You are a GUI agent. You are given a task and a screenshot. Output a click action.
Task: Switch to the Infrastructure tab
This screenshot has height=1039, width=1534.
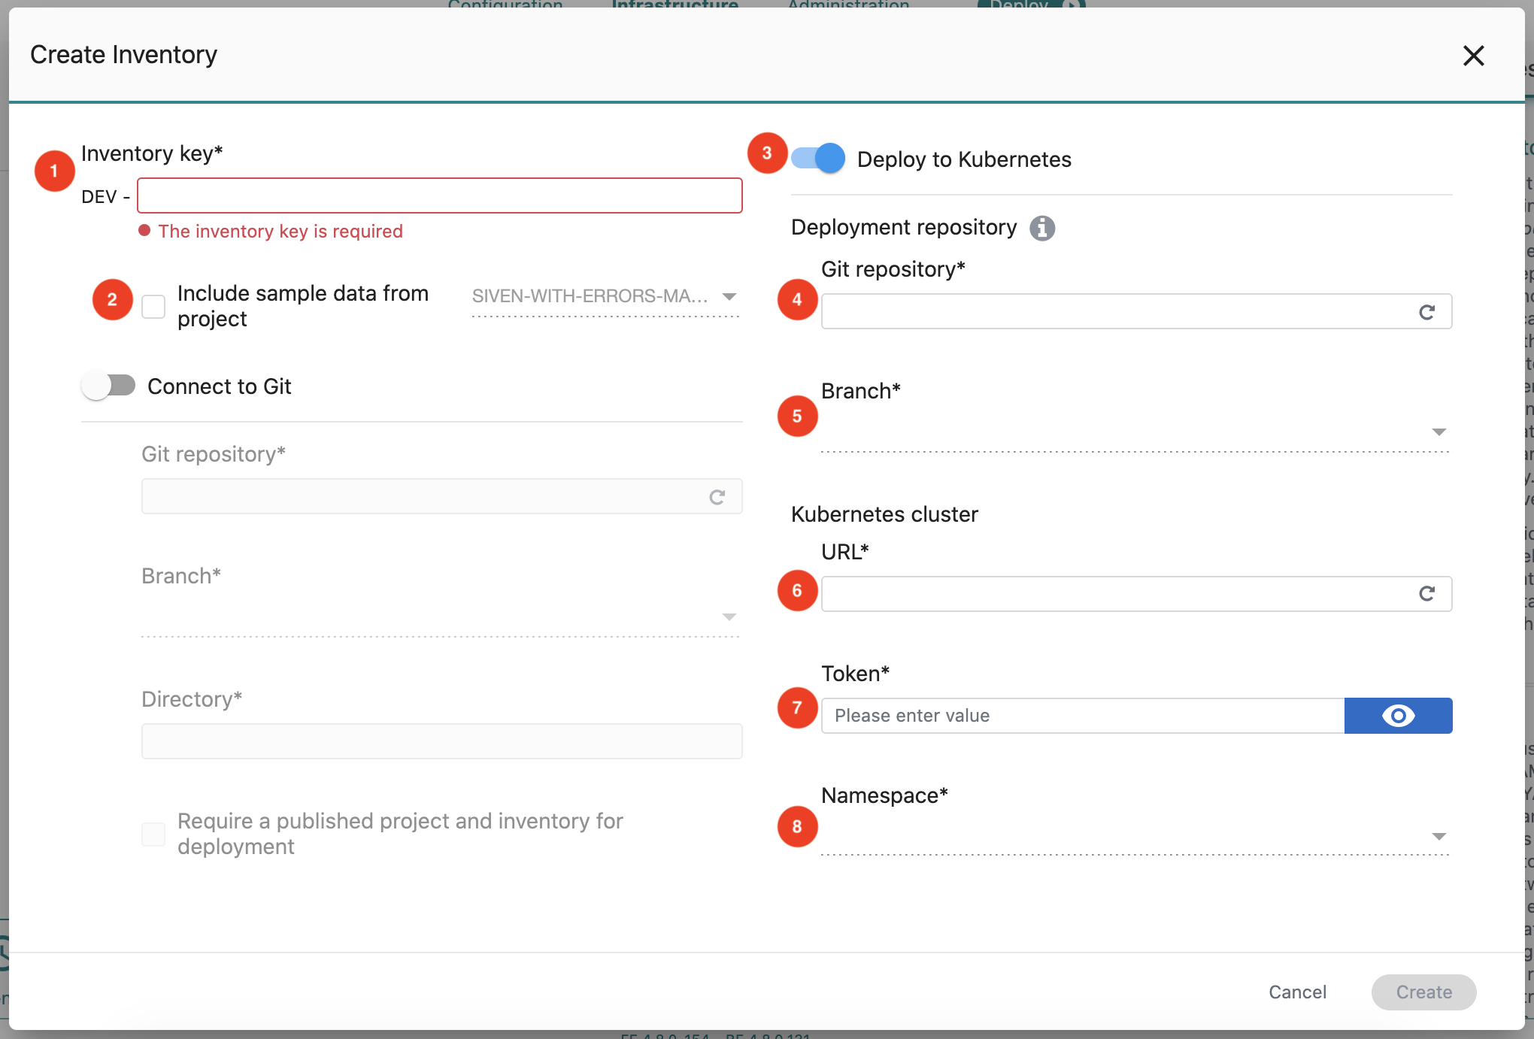coord(675,5)
